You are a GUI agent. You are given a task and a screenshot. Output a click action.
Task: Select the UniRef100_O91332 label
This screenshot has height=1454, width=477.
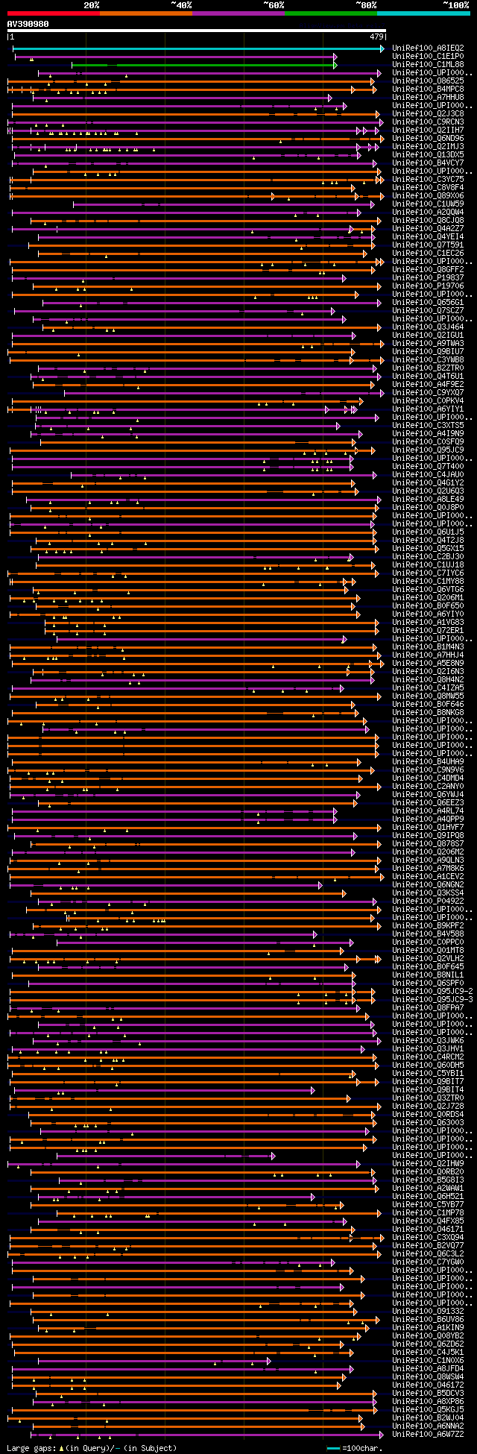tap(428, 1311)
